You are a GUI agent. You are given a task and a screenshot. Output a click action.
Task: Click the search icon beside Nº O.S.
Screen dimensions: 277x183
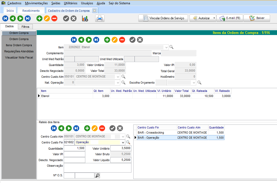(x=98, y=176)
